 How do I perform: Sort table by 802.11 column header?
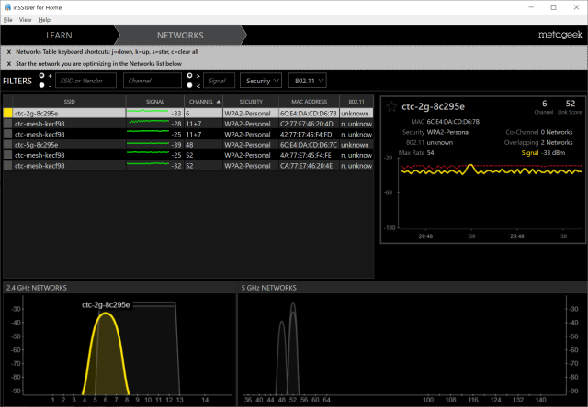[x=356, y=102]
